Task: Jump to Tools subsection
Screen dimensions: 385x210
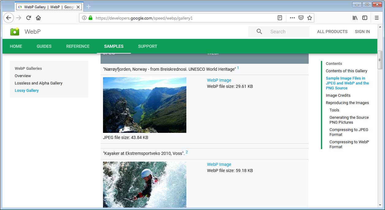Action: 334,110
